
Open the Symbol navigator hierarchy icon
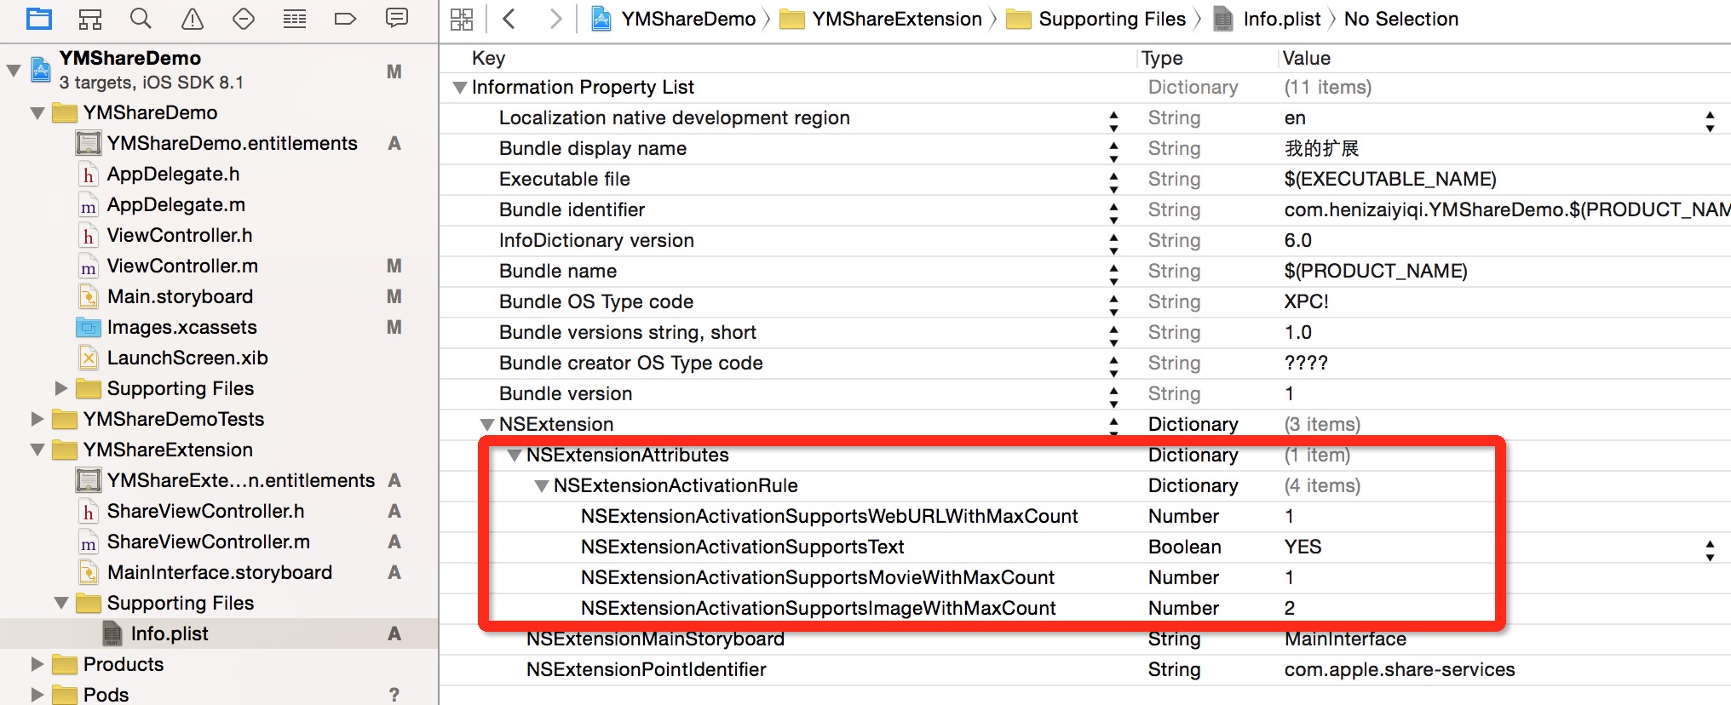pyautogui.click(x=89, y=18)
